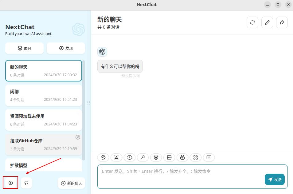Click the mask panda icon above input
Viewport: 293px width, 194px height.
pyautogui.click(x=156, y=157)
